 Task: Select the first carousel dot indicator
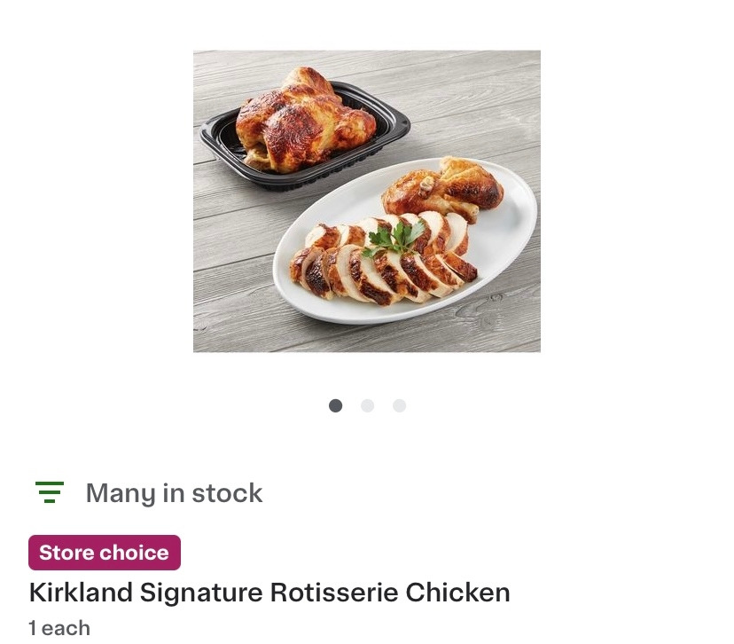pyautogui.click(x=335, y=405)
